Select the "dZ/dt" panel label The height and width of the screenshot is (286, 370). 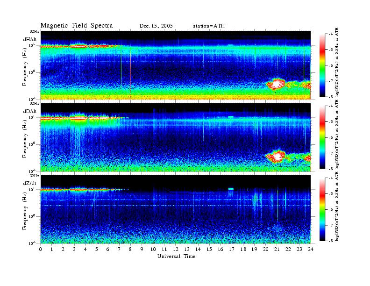click(x=30, y=183)
